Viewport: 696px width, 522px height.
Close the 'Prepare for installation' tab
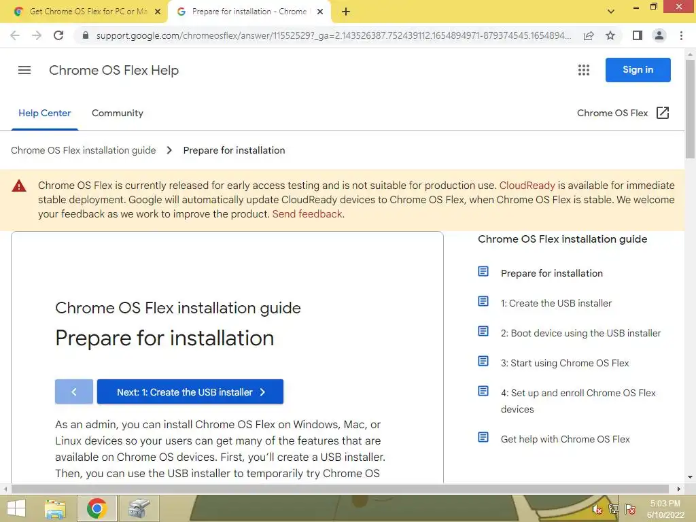(x=320, y=12)
